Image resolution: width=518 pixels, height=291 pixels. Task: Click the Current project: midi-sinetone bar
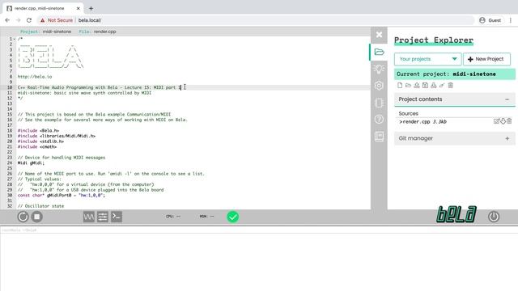455,74
